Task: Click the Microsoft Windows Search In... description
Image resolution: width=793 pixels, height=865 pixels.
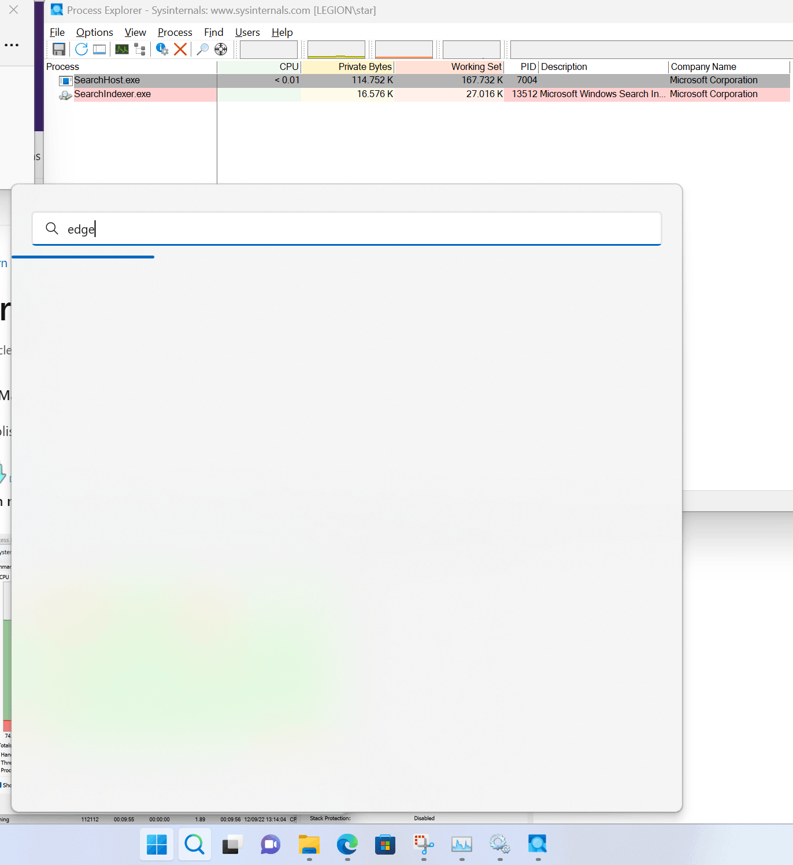Action: [x=603, y=94]
